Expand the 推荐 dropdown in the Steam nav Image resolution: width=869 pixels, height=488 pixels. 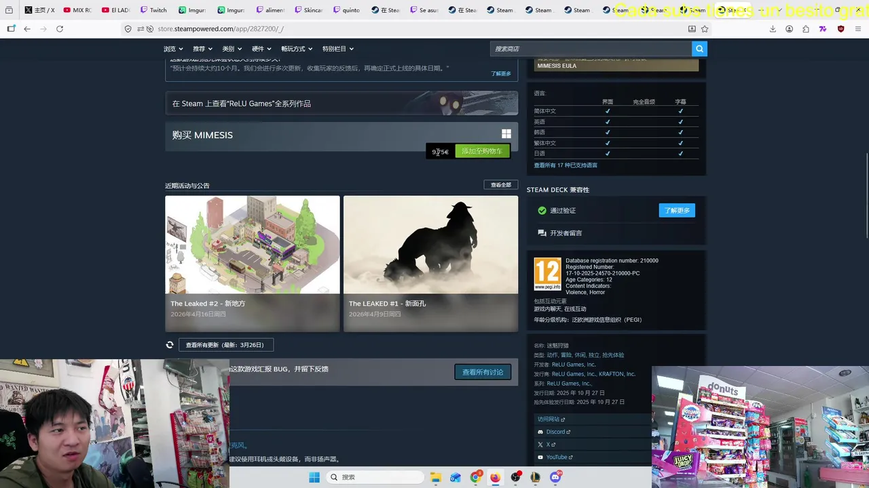click(202, 49)
